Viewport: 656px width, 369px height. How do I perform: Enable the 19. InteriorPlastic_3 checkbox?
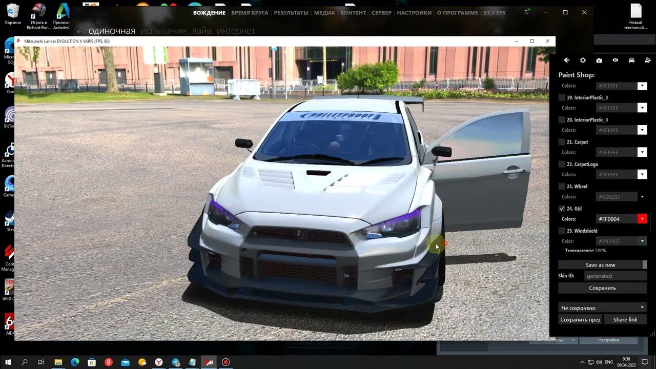pos(562,97)
